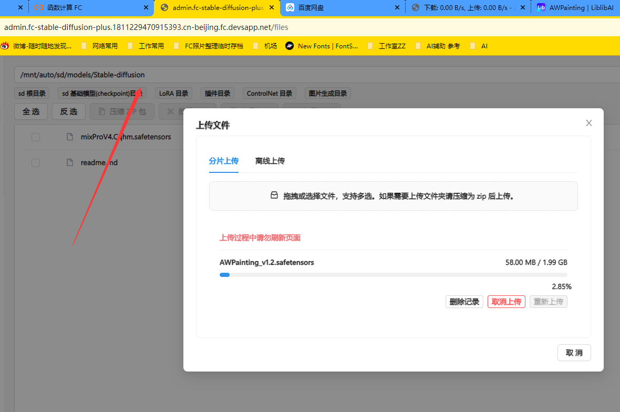Click the 全选 select-all button
The height and width of the screenshot is (412, 620).
point(31,111)
